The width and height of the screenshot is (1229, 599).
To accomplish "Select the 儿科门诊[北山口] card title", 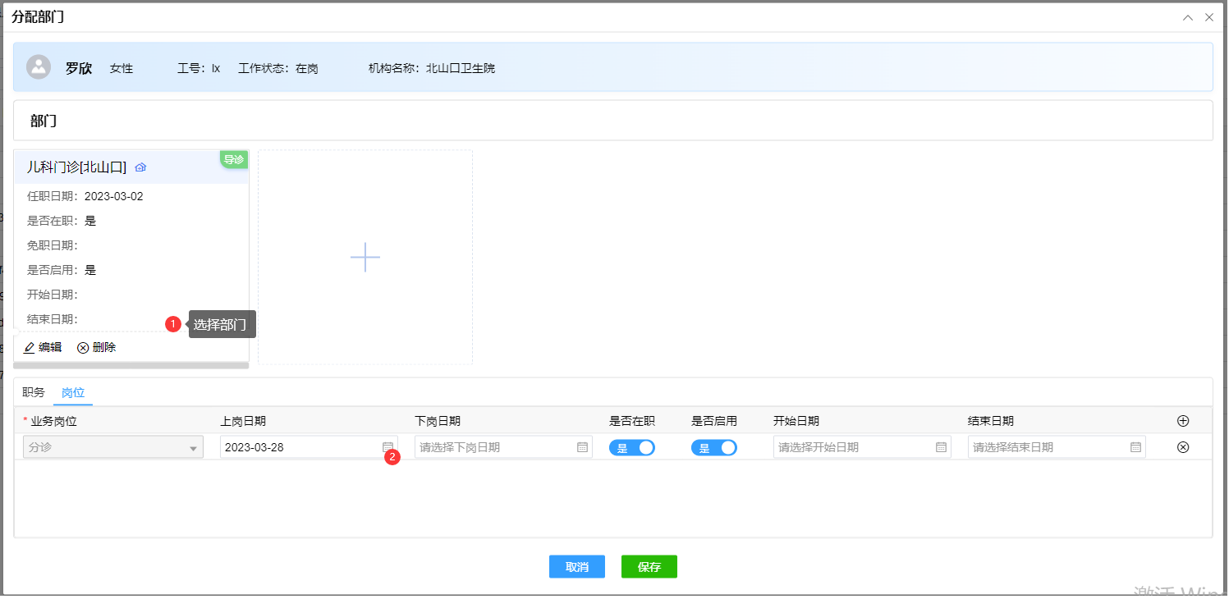I will tap(76, 167).
